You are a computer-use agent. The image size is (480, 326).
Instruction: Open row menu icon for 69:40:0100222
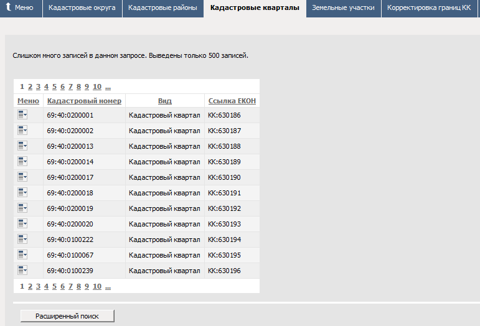click(x=22, y=239)
